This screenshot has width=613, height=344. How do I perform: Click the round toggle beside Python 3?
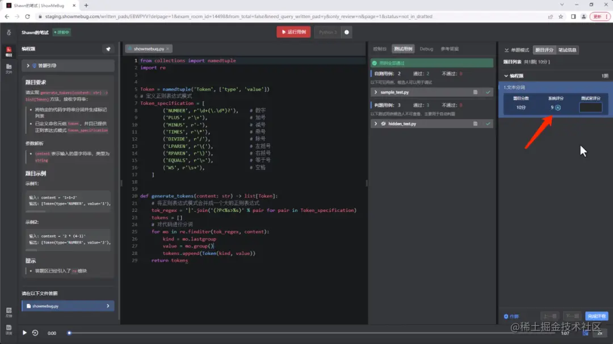[347, 32]
